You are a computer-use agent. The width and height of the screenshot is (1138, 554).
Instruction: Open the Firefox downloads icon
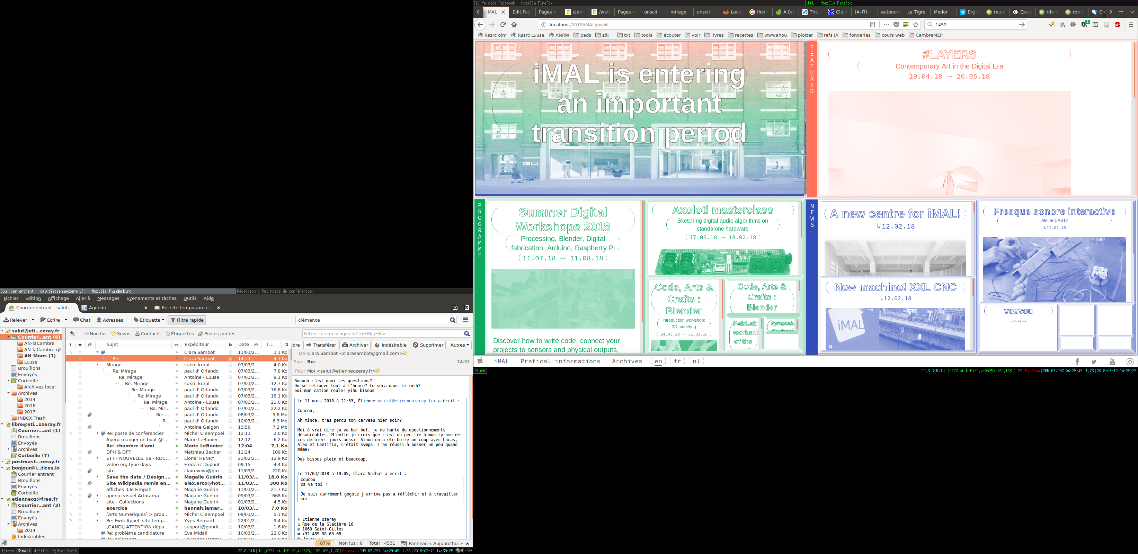click(1051, 25)
